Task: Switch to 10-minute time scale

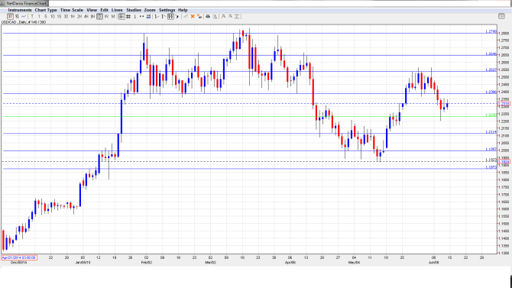Action: click(52, 16)
